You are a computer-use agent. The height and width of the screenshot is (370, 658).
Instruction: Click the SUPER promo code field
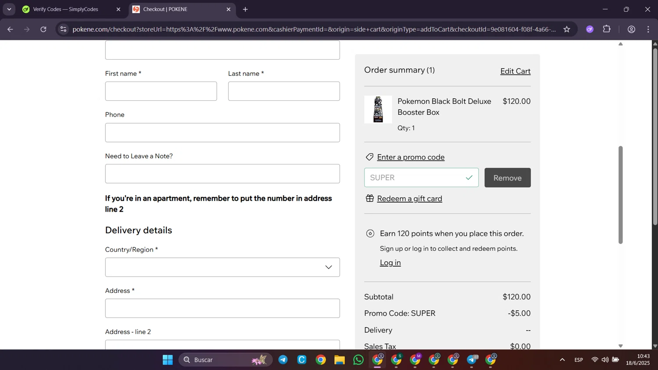click(421, 178)
